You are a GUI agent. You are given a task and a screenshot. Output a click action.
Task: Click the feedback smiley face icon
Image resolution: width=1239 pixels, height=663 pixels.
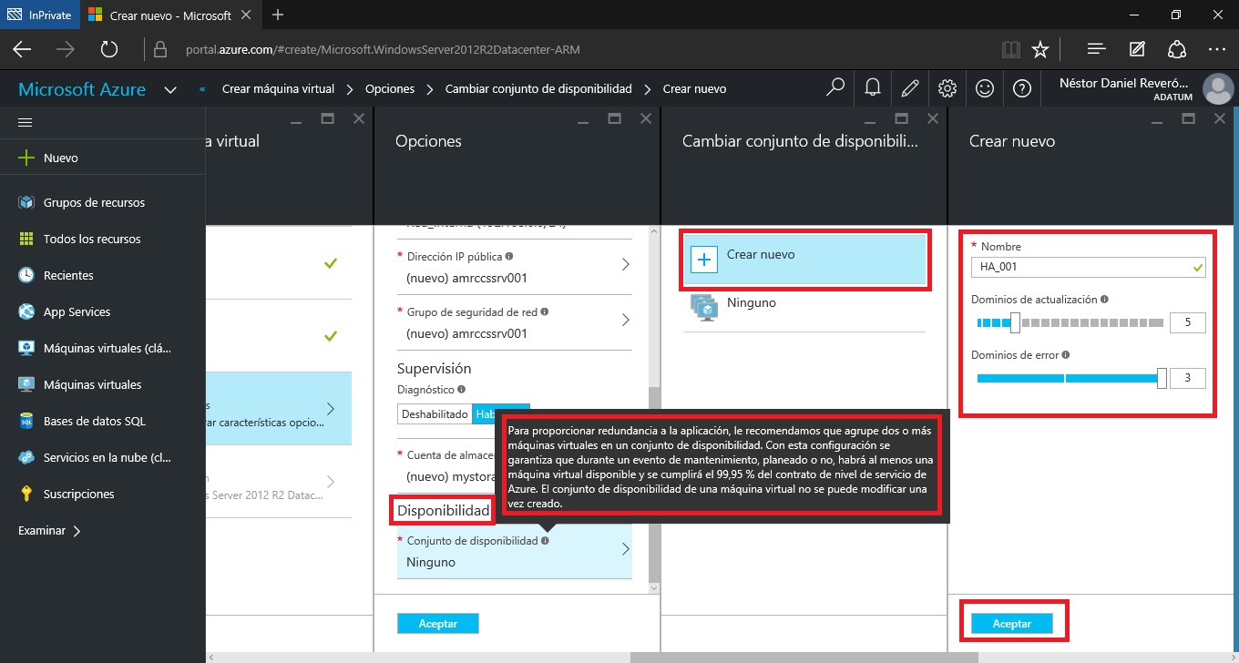pos(984,88)
